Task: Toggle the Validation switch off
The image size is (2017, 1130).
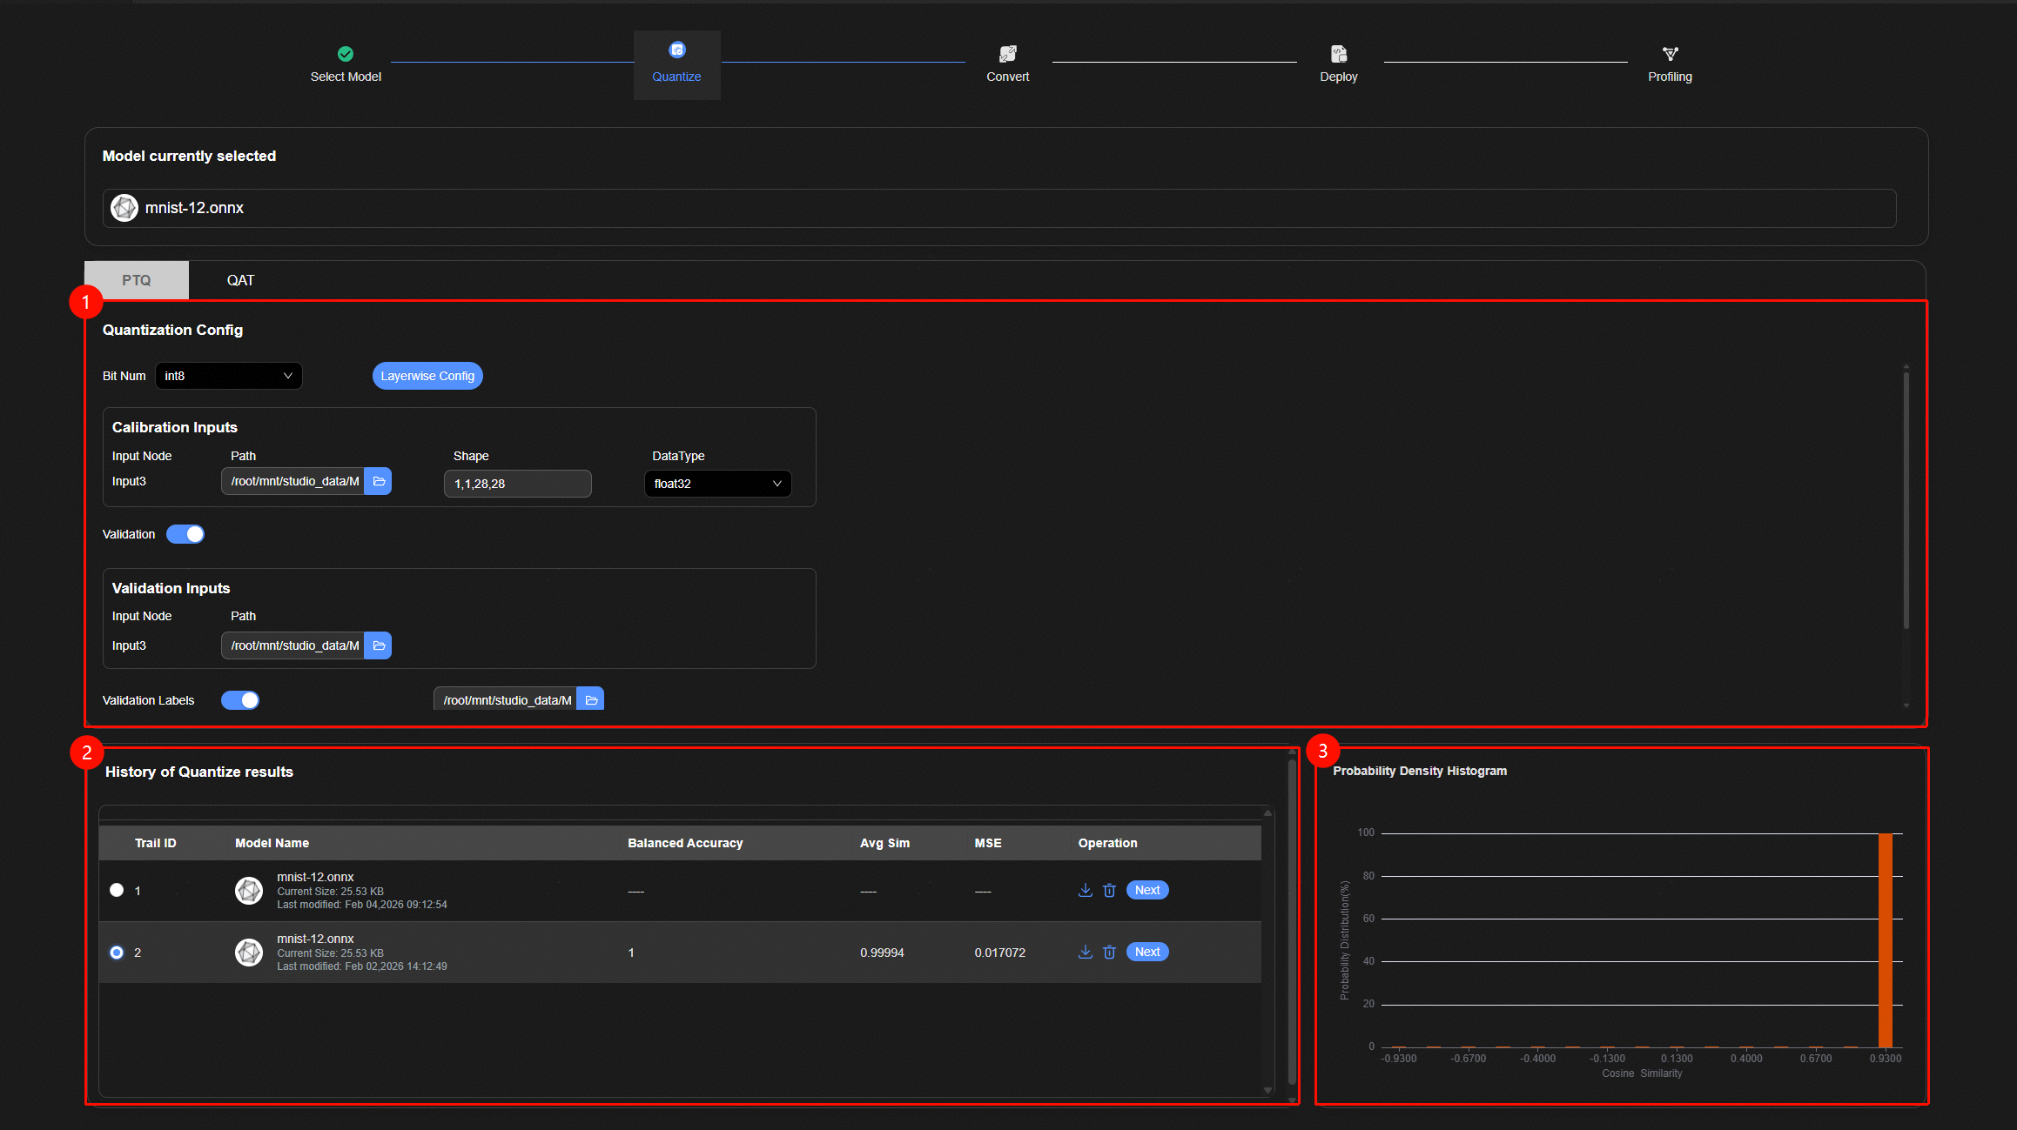Action: coord(185,534)
